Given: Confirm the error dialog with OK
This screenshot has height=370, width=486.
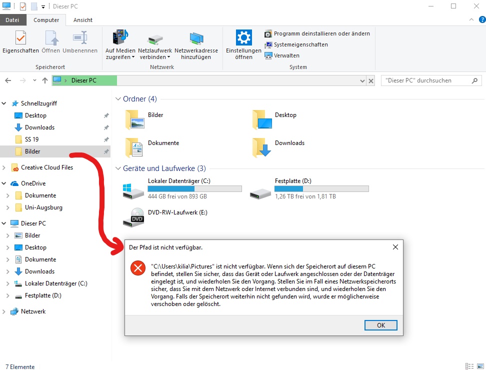Looking at the screenshot, I should (x=380, y=325).
